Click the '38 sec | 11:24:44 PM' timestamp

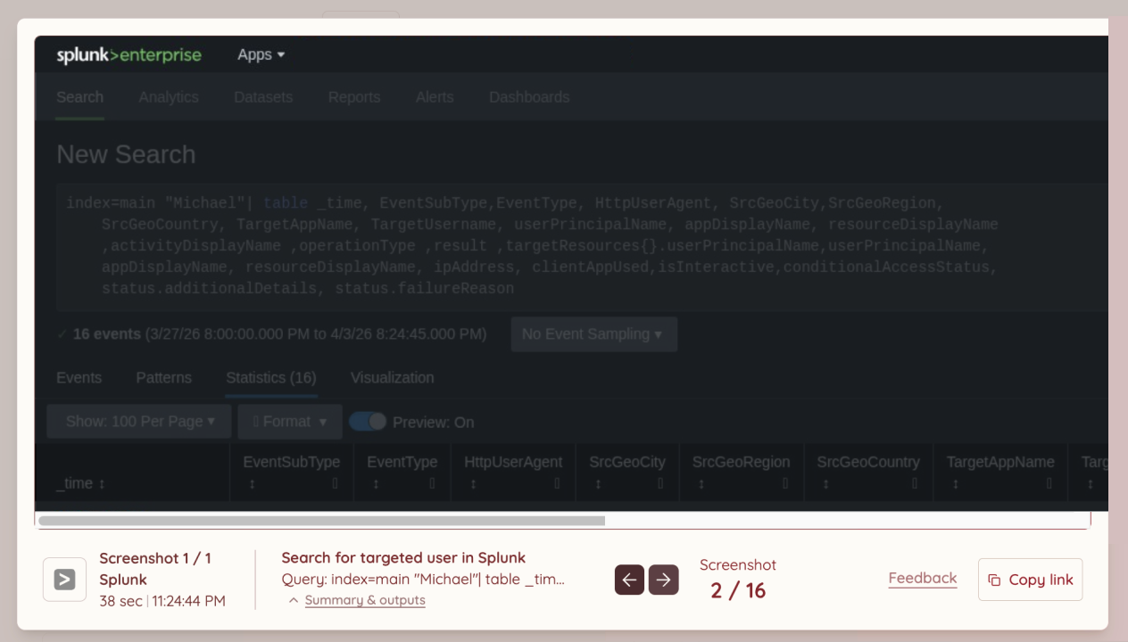point(162,601)
